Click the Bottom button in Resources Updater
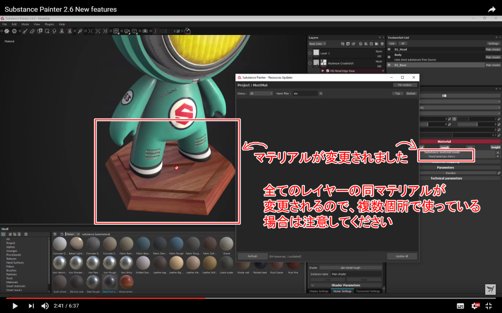Viewport: 502px width, 313px height. point(411,93)
